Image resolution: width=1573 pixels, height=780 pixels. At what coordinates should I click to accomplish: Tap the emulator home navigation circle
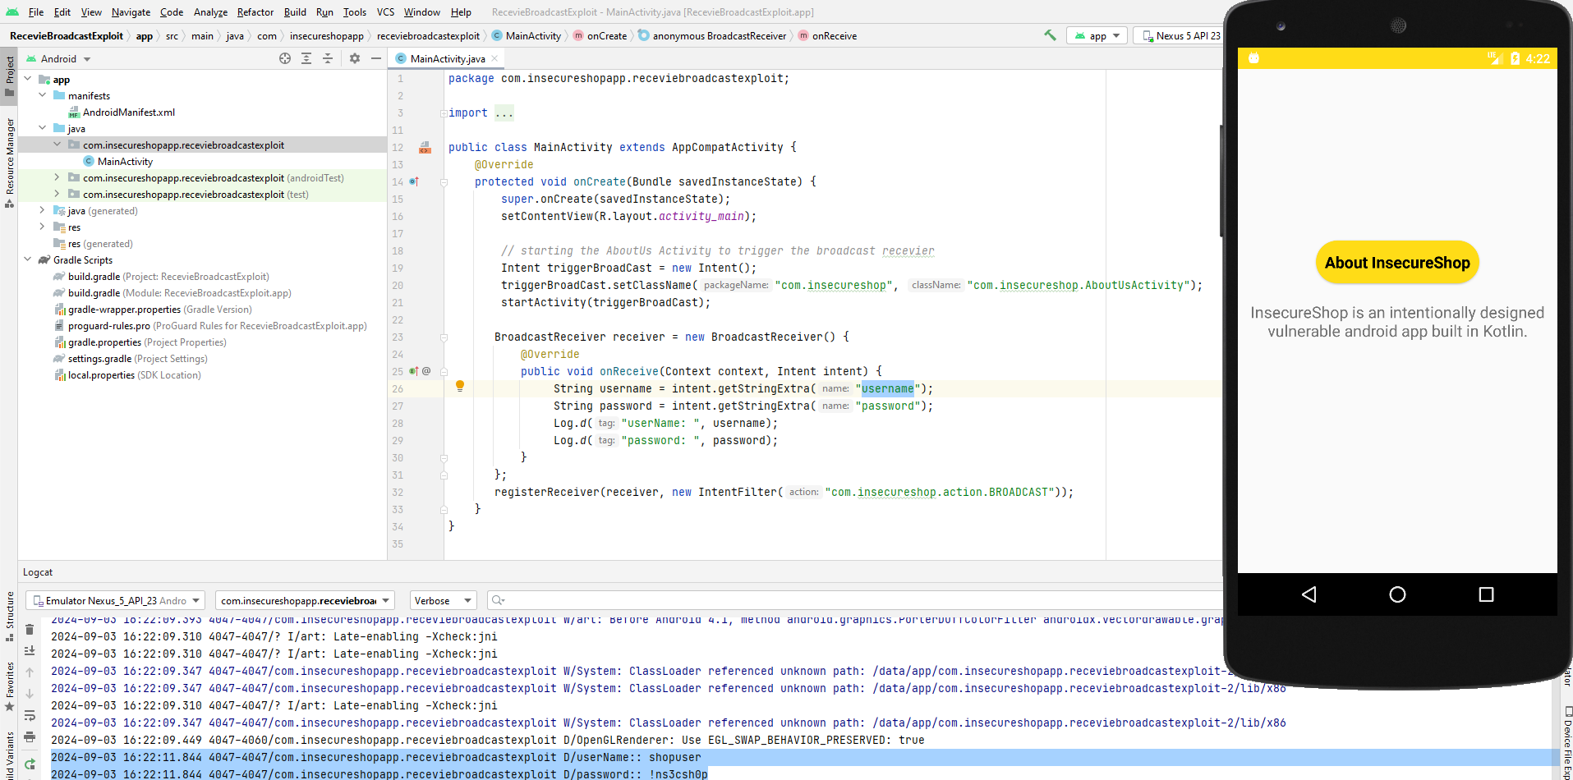[x=1396, y=594]
